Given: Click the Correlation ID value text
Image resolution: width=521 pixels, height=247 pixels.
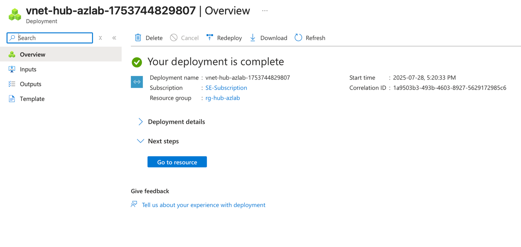Looking at the screenshot, I should pyautogui.click(x=450, y=88).
